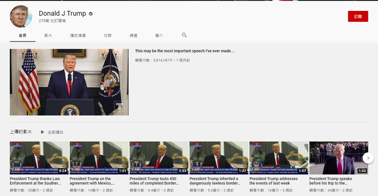Click the verified badge next to channel name
Viewport: 378px width, 196px height.
coord(91,14)
